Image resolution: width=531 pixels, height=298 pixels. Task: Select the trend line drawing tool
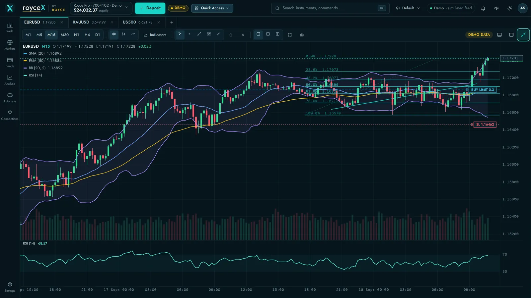click(199, 34)
